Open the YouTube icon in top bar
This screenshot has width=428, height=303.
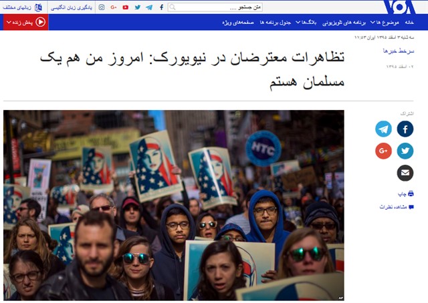pos(126,7)
